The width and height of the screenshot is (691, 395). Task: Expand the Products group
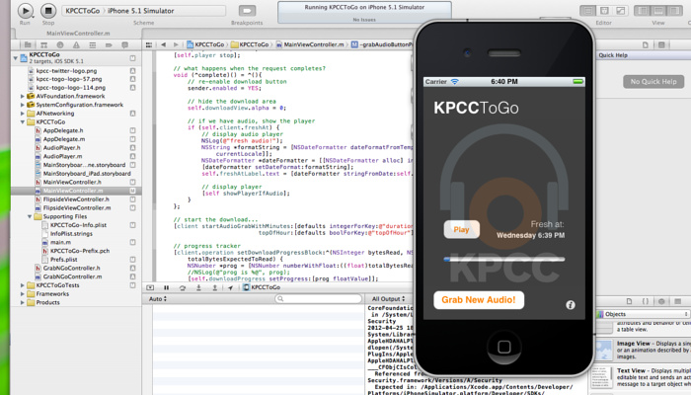click(23, 302)
